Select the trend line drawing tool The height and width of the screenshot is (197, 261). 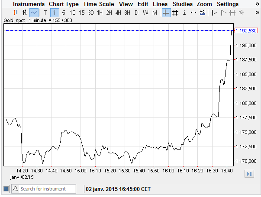click(x=214, y=13)
